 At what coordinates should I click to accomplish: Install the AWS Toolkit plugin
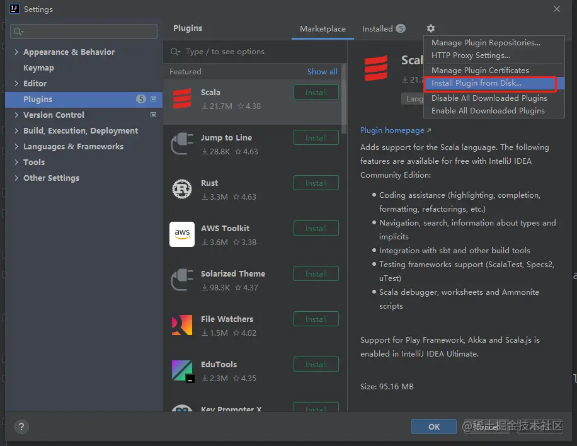point(316,228)
